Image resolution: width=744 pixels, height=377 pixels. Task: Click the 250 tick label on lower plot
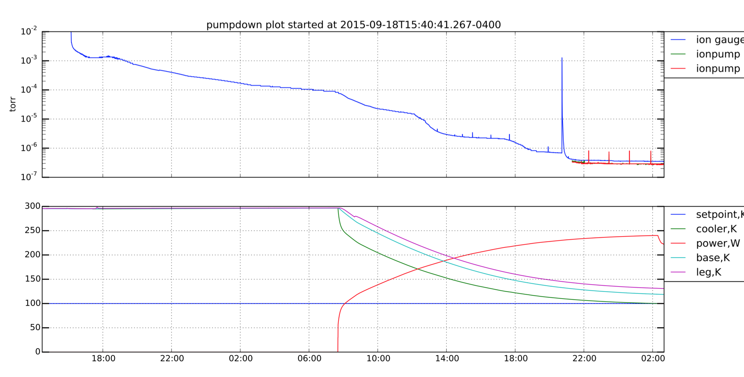32,230
